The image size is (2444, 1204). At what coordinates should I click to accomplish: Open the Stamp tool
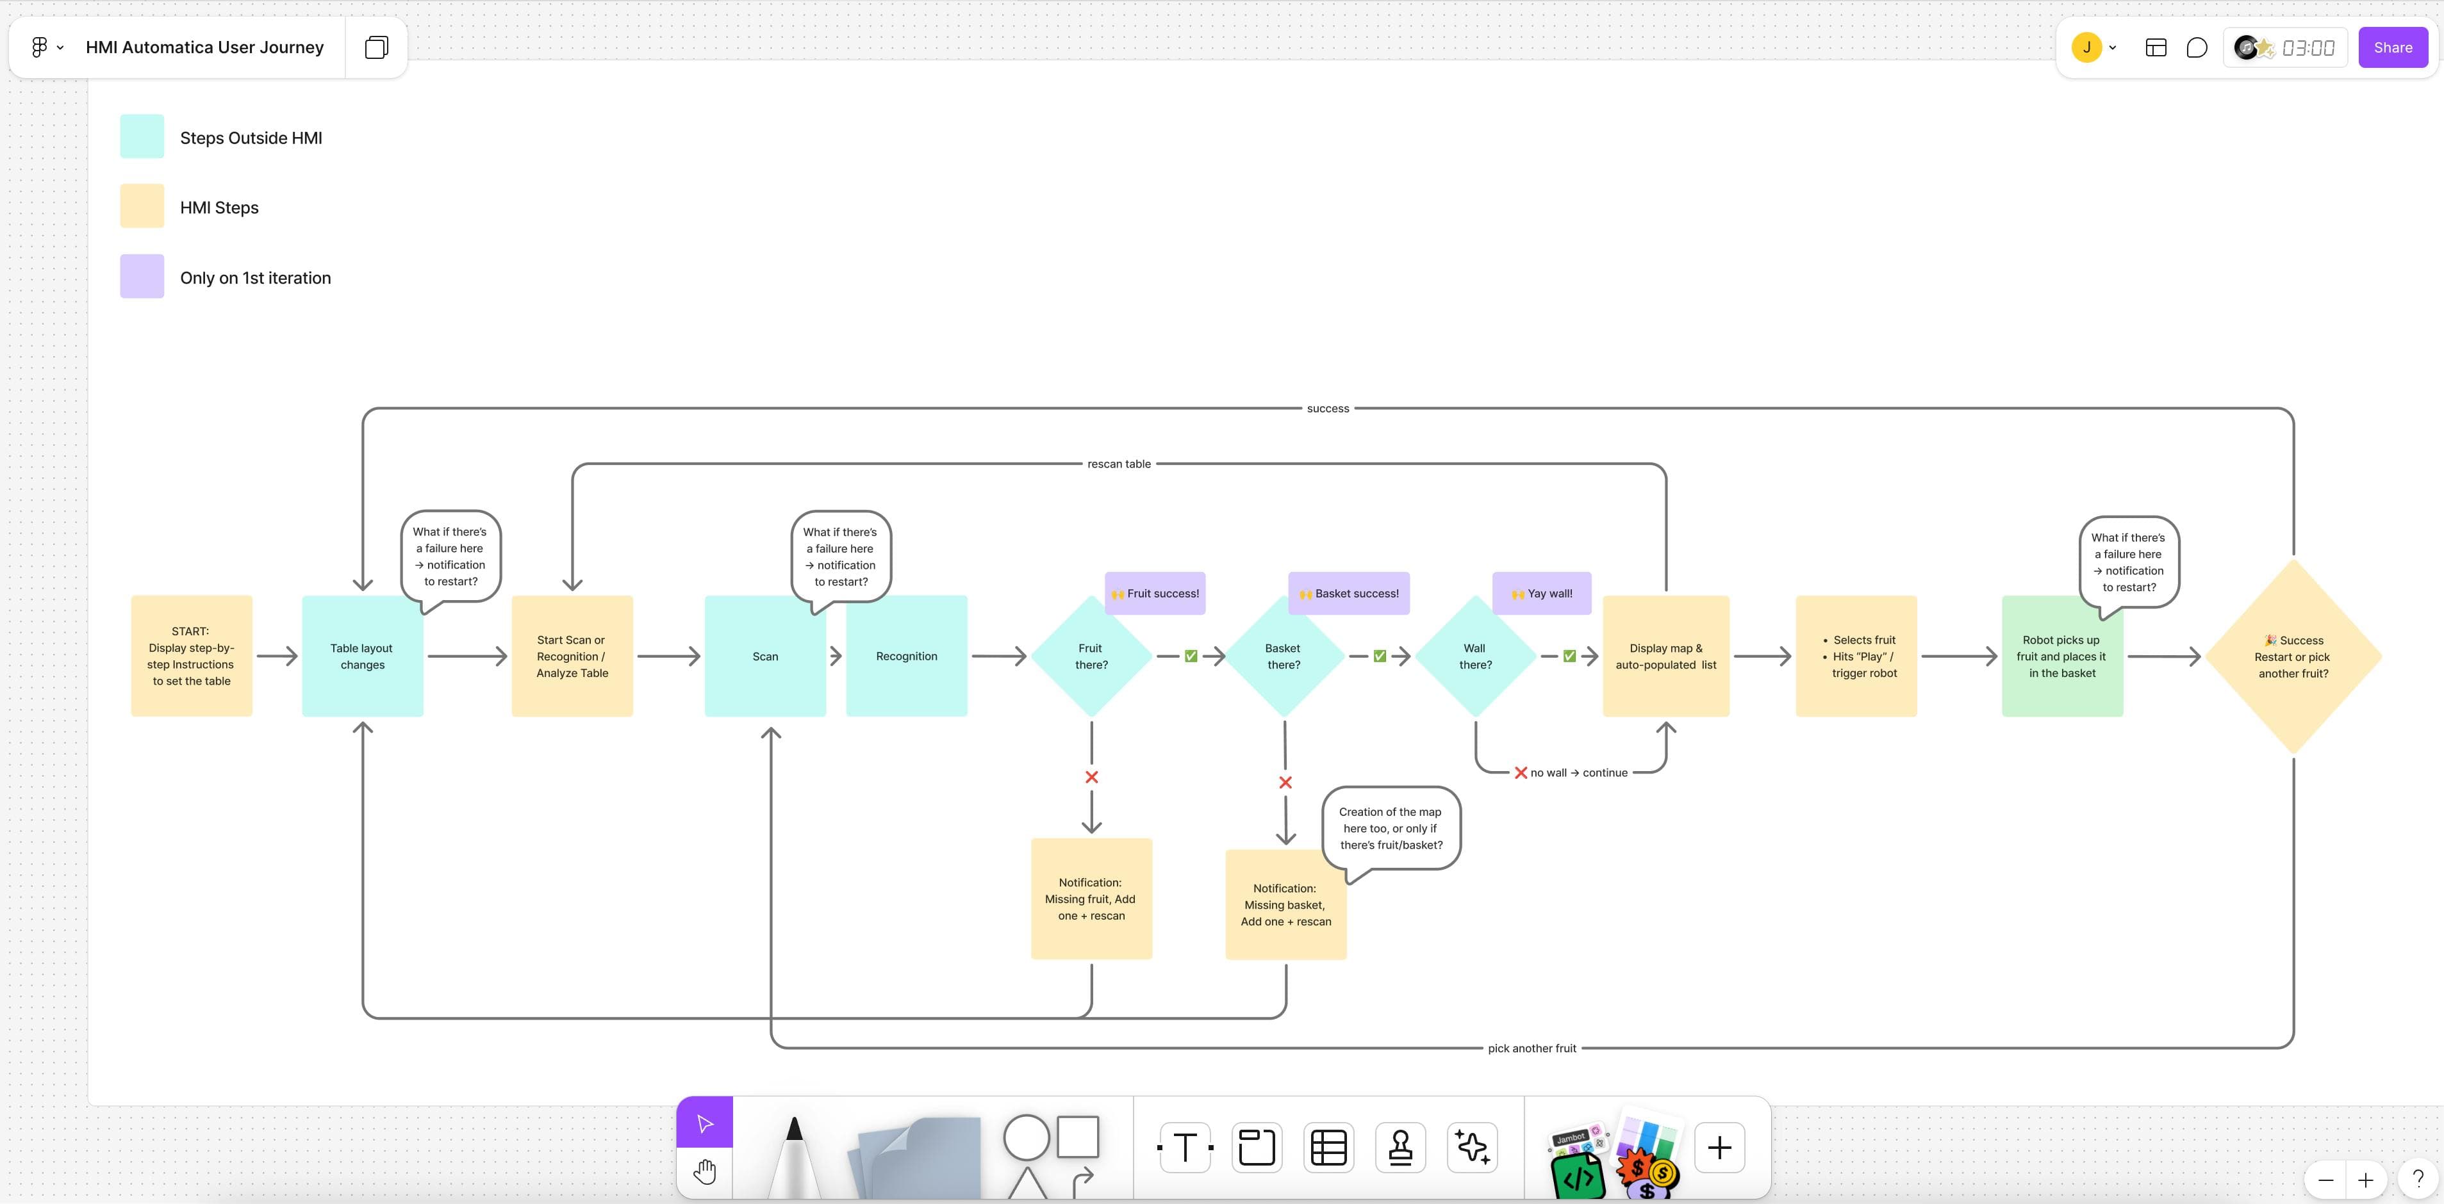click(1400, 1147)
